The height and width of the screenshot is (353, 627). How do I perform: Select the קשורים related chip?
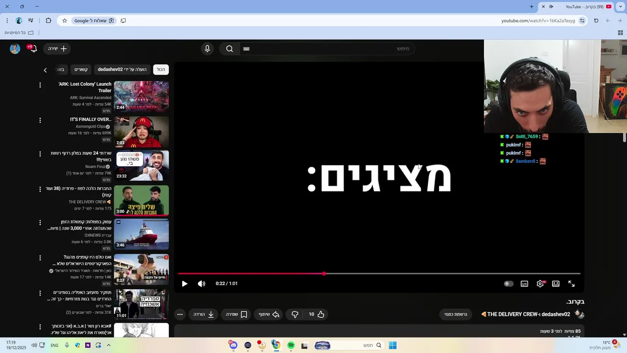81,70
